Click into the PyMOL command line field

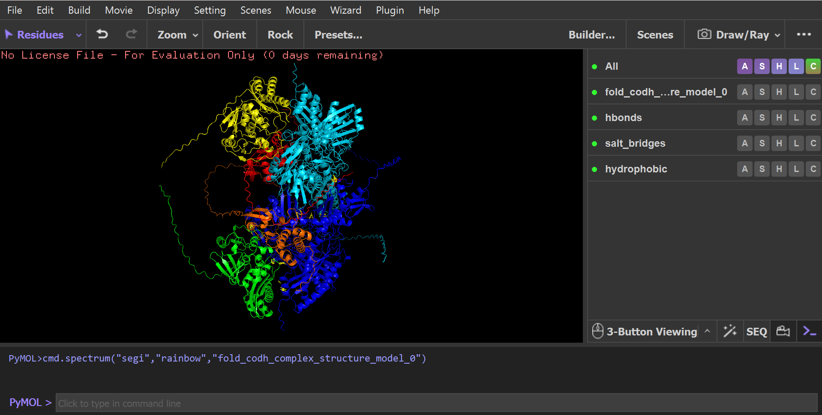click(x=436, y=403)
